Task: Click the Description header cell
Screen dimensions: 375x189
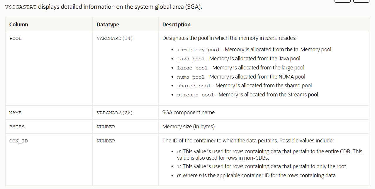Action: click(176, 25)
